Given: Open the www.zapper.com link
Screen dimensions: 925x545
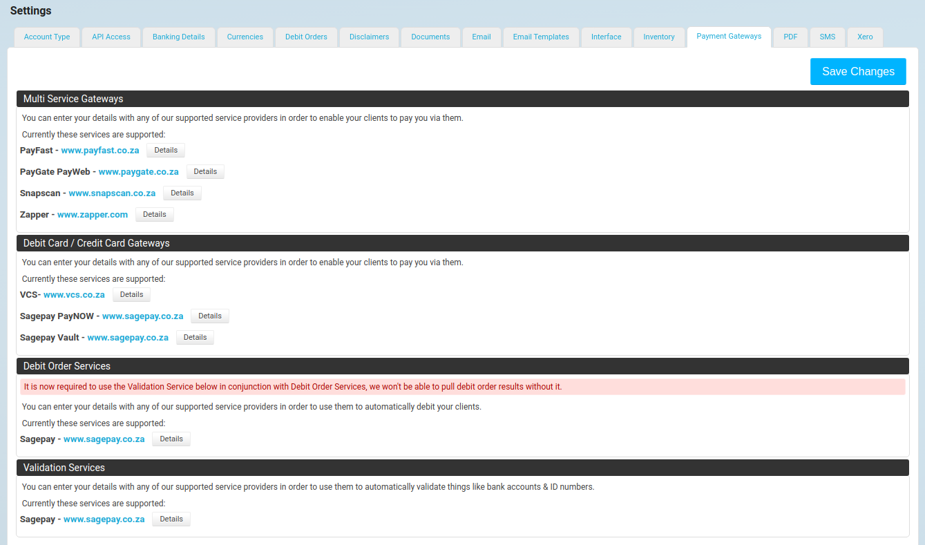Looking at the screenshot, I should pos(93,215).
